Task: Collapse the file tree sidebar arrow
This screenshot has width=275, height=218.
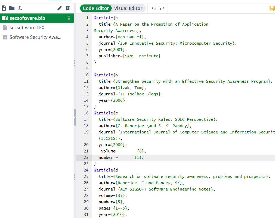Action: [75, 117]
